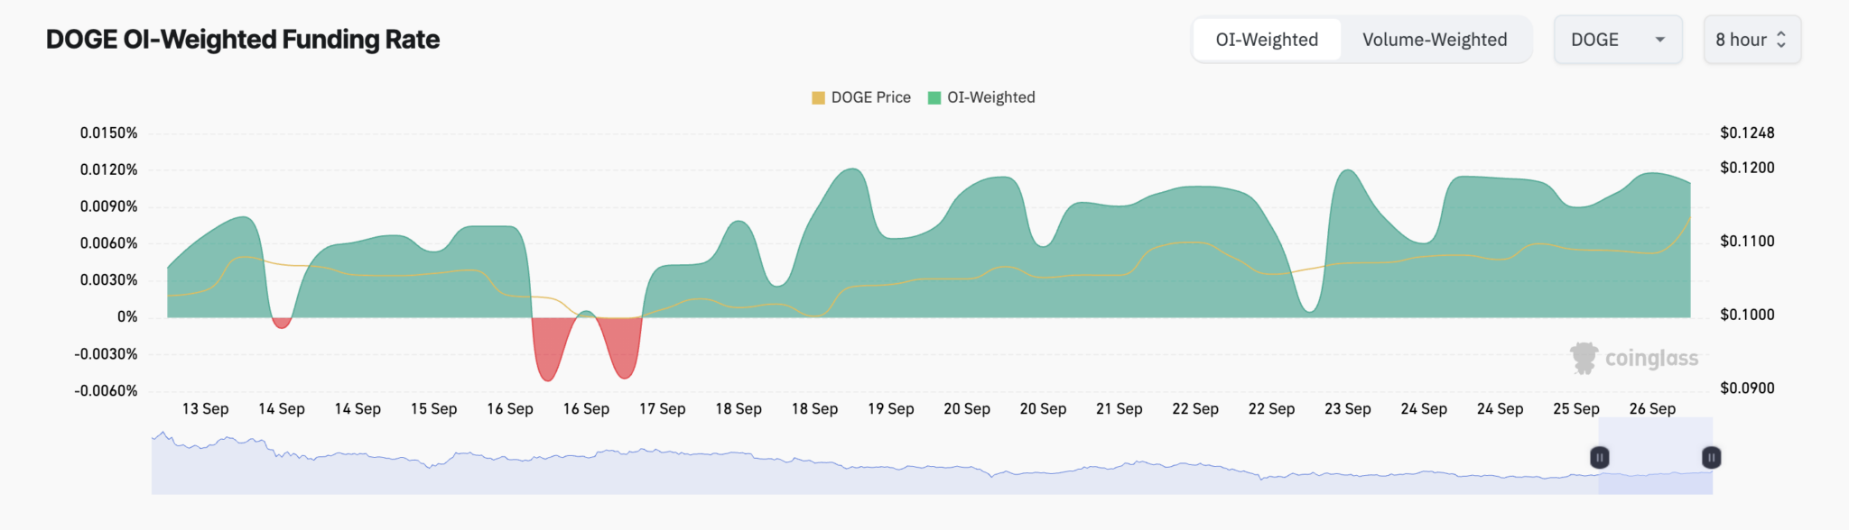
Task: Click the right range slider handle
Action: point(1711,458)
